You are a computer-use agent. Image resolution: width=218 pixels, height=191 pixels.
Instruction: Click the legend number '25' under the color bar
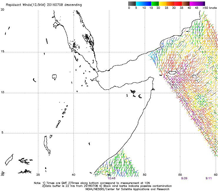tap(166, 8)
